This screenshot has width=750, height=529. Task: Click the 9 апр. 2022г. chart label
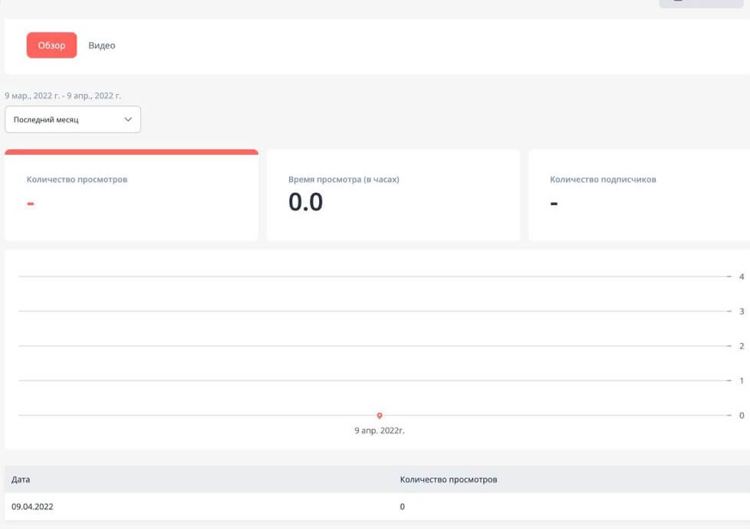380,431
